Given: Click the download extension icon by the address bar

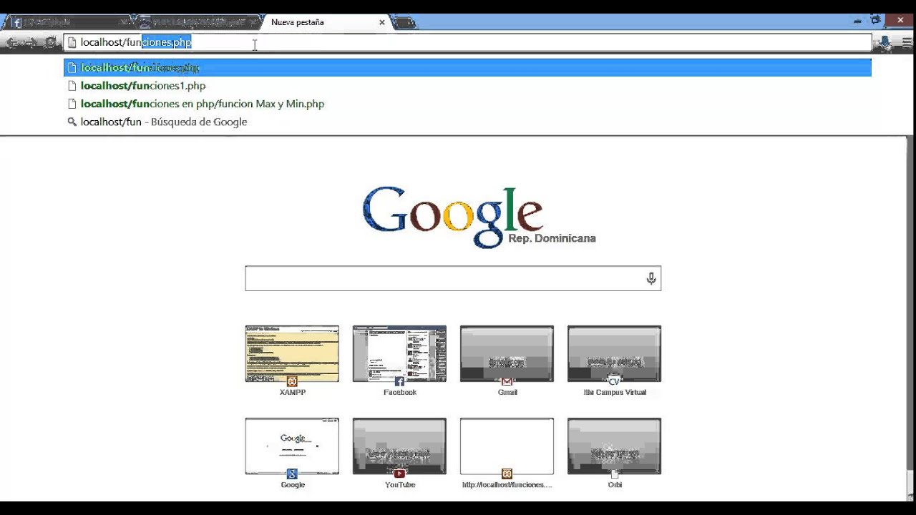Looking at the screenshot, I should coord(885,43).
